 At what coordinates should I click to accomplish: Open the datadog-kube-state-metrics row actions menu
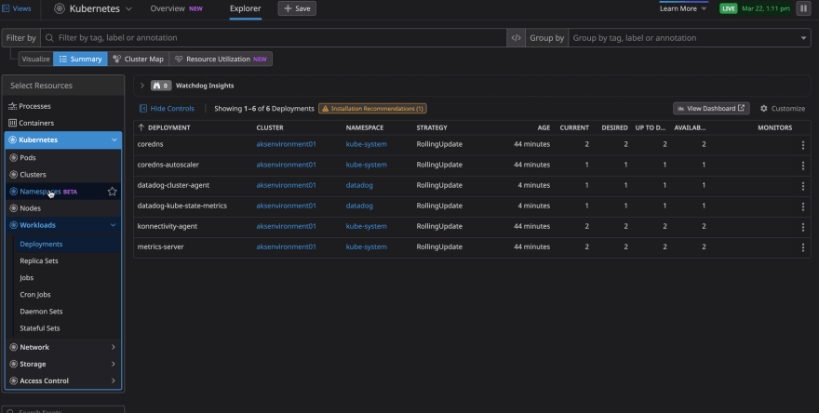803,206
